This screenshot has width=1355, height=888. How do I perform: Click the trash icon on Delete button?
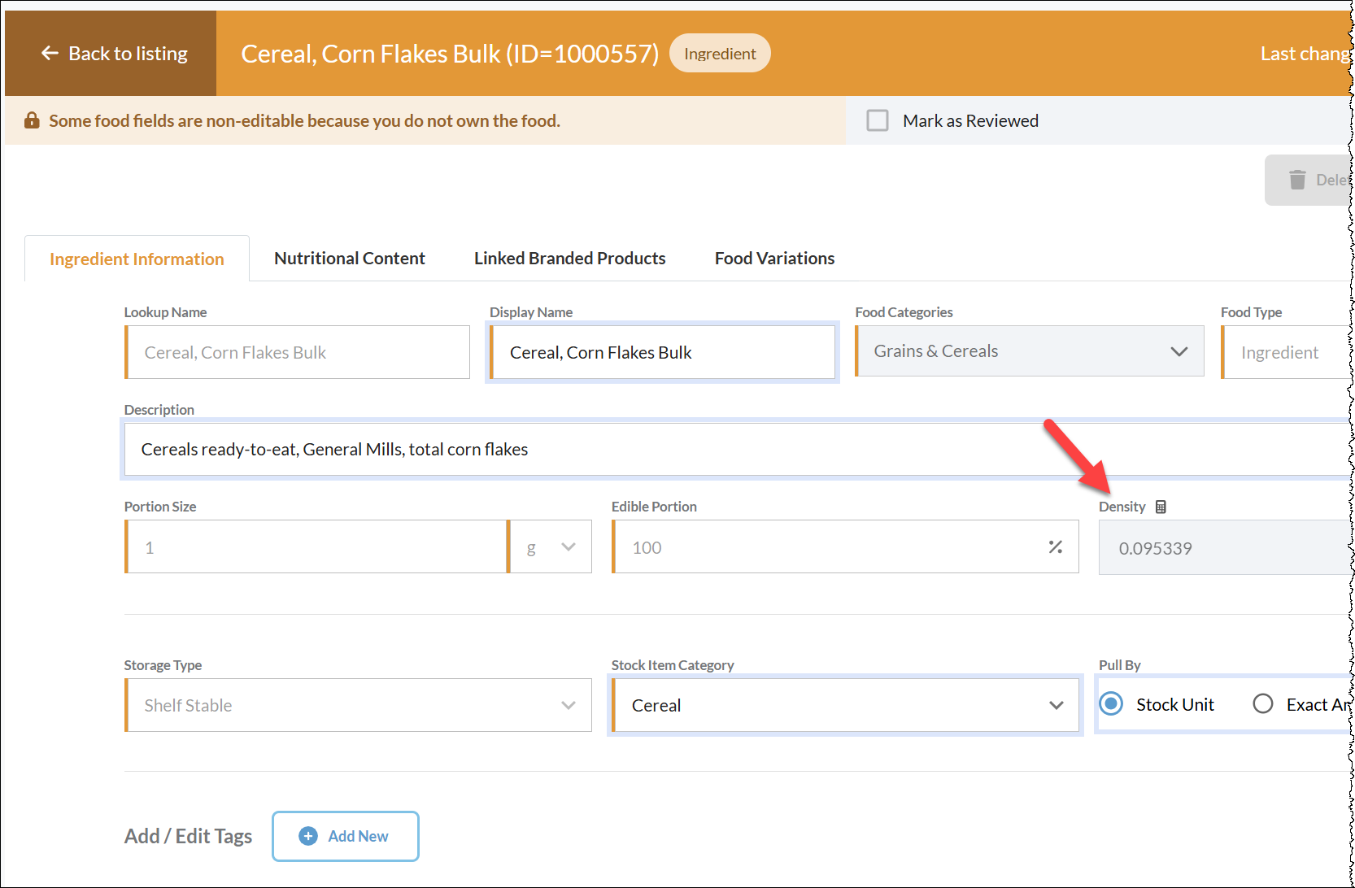[1297, 180]
